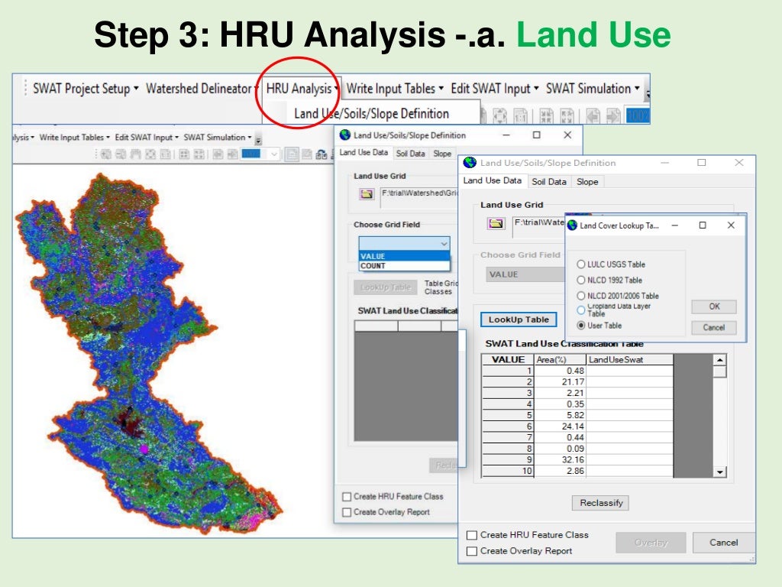
Task: Open the Watershed Delineator dropdown in the top bar
Action: coord(202,89)
